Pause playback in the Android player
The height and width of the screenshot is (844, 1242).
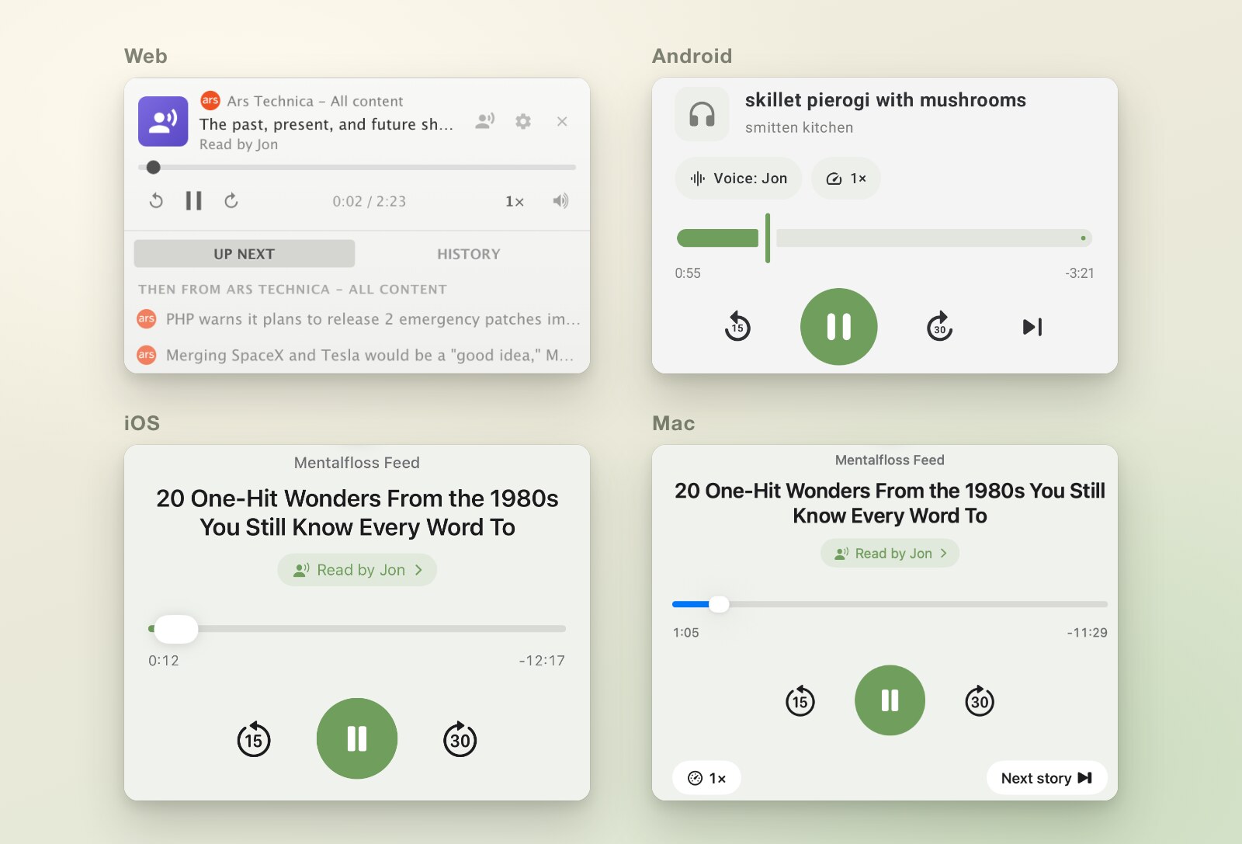click(839, 327)
